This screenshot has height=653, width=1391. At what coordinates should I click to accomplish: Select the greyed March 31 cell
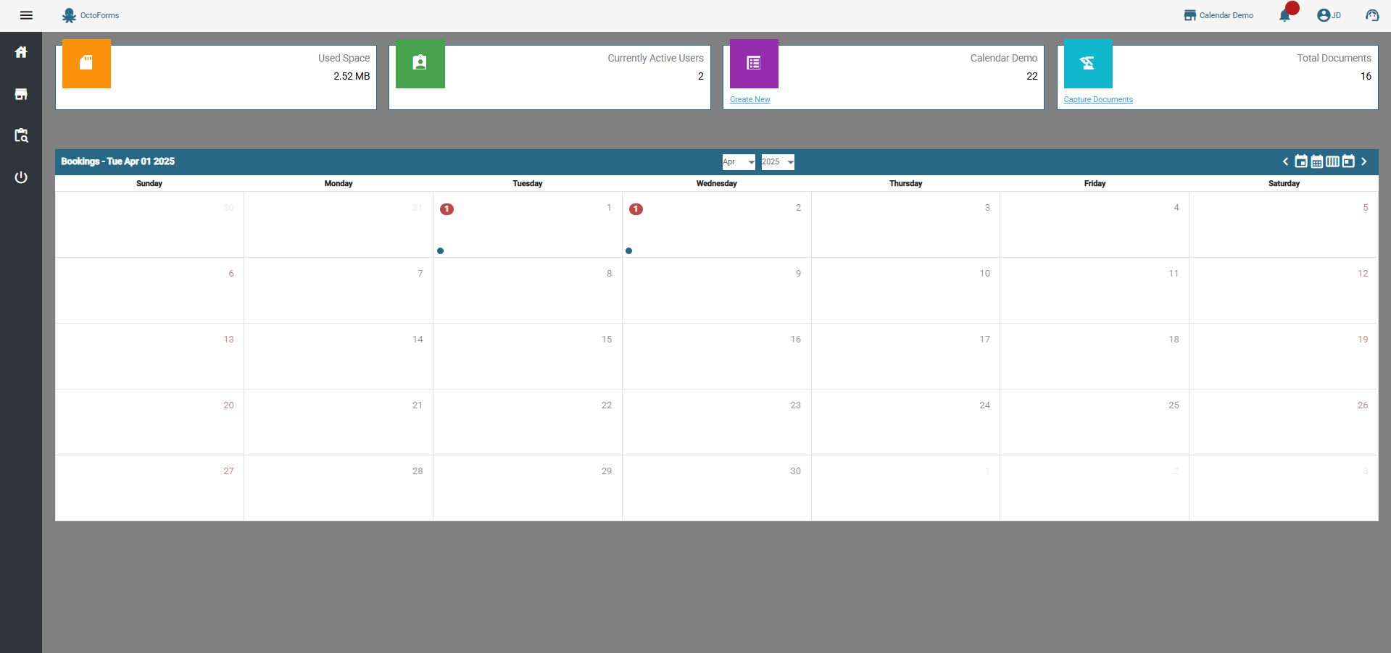pos(339,224)
